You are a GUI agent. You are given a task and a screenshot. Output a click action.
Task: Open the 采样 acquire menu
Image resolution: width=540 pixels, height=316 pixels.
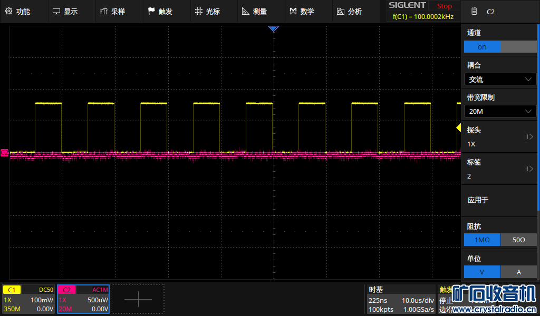coord(112,12)
